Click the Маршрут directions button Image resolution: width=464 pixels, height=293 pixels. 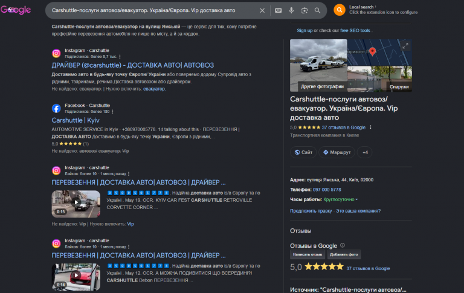click(337, 152)
